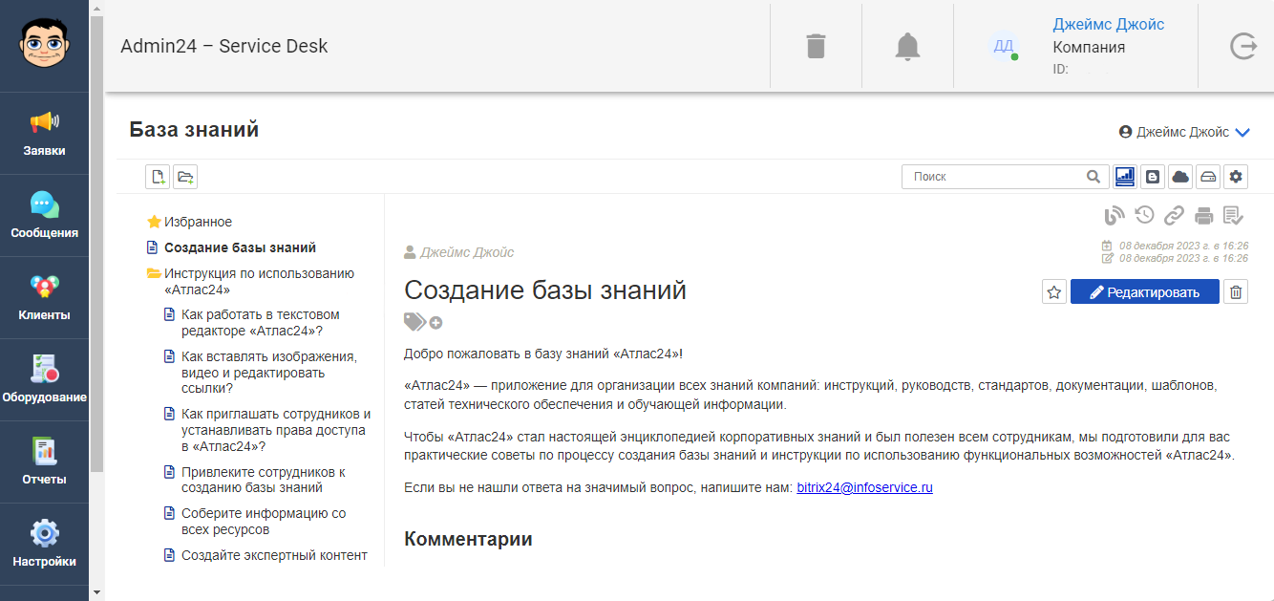Click the bitrix24@infoservice.ru email link
1274x601 pixels.
click(x=864, y=487)
